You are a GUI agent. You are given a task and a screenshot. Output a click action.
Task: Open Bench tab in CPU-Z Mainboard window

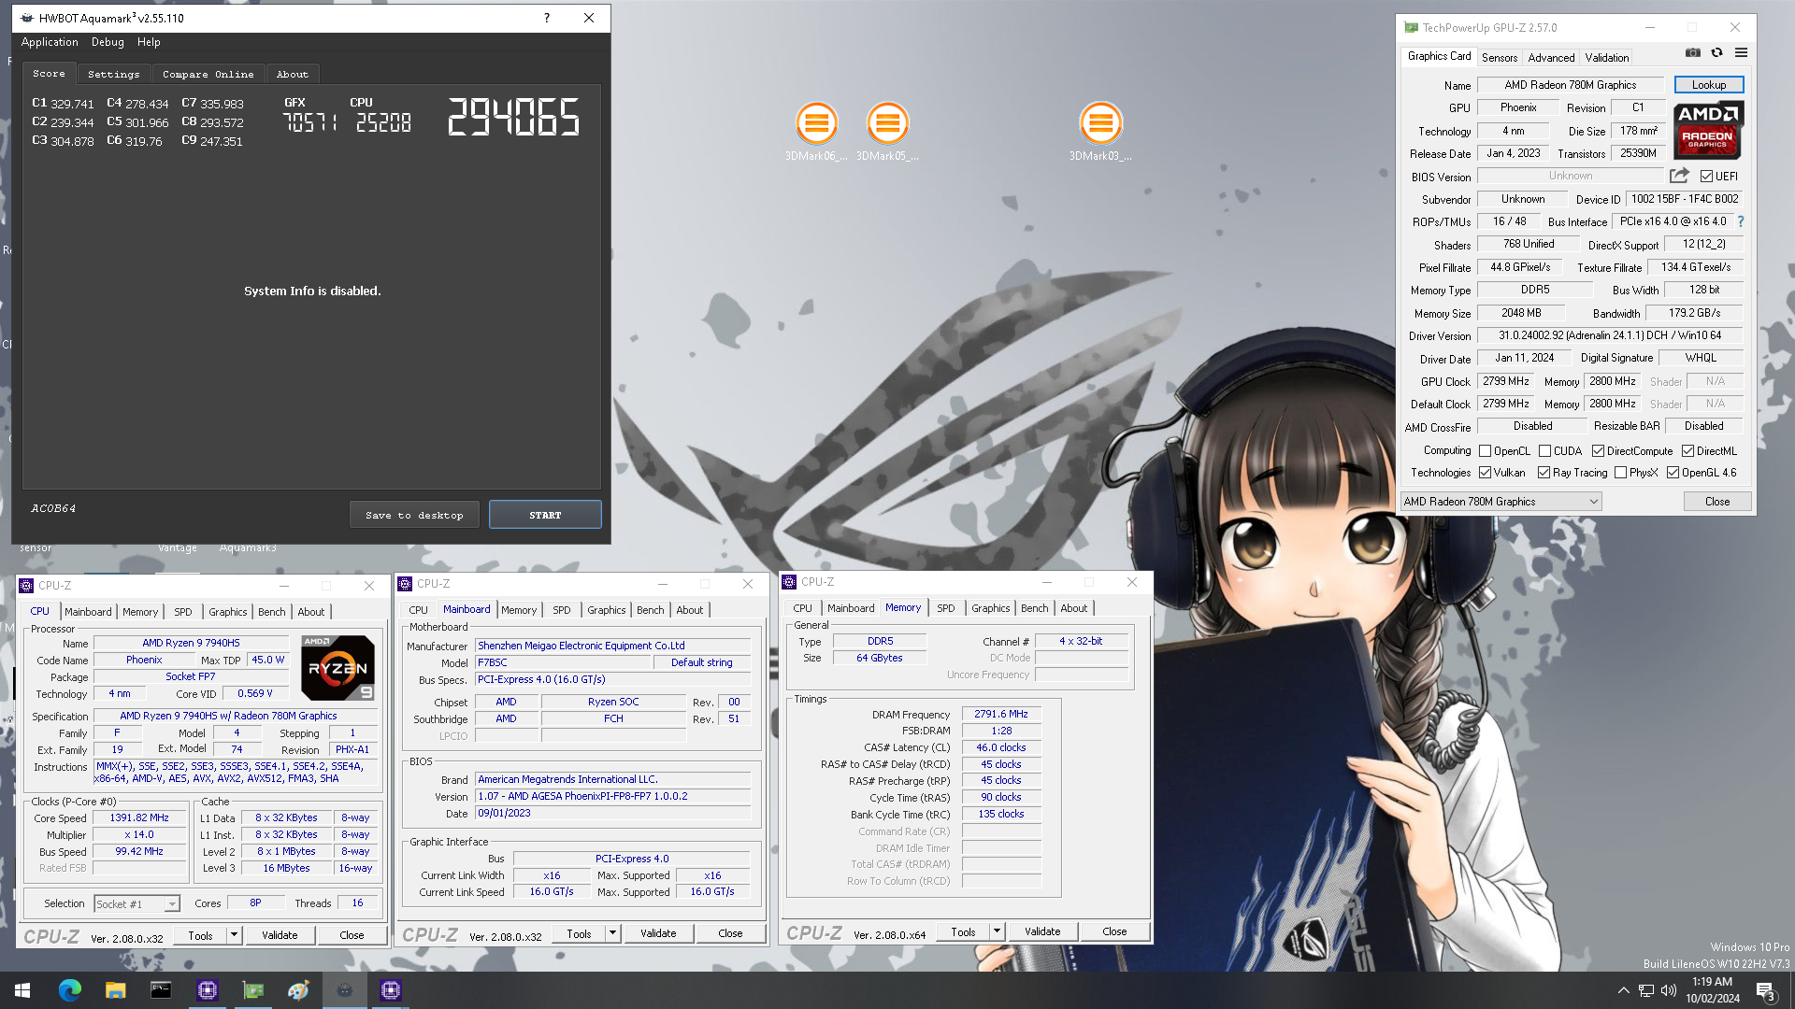[650, 610]
